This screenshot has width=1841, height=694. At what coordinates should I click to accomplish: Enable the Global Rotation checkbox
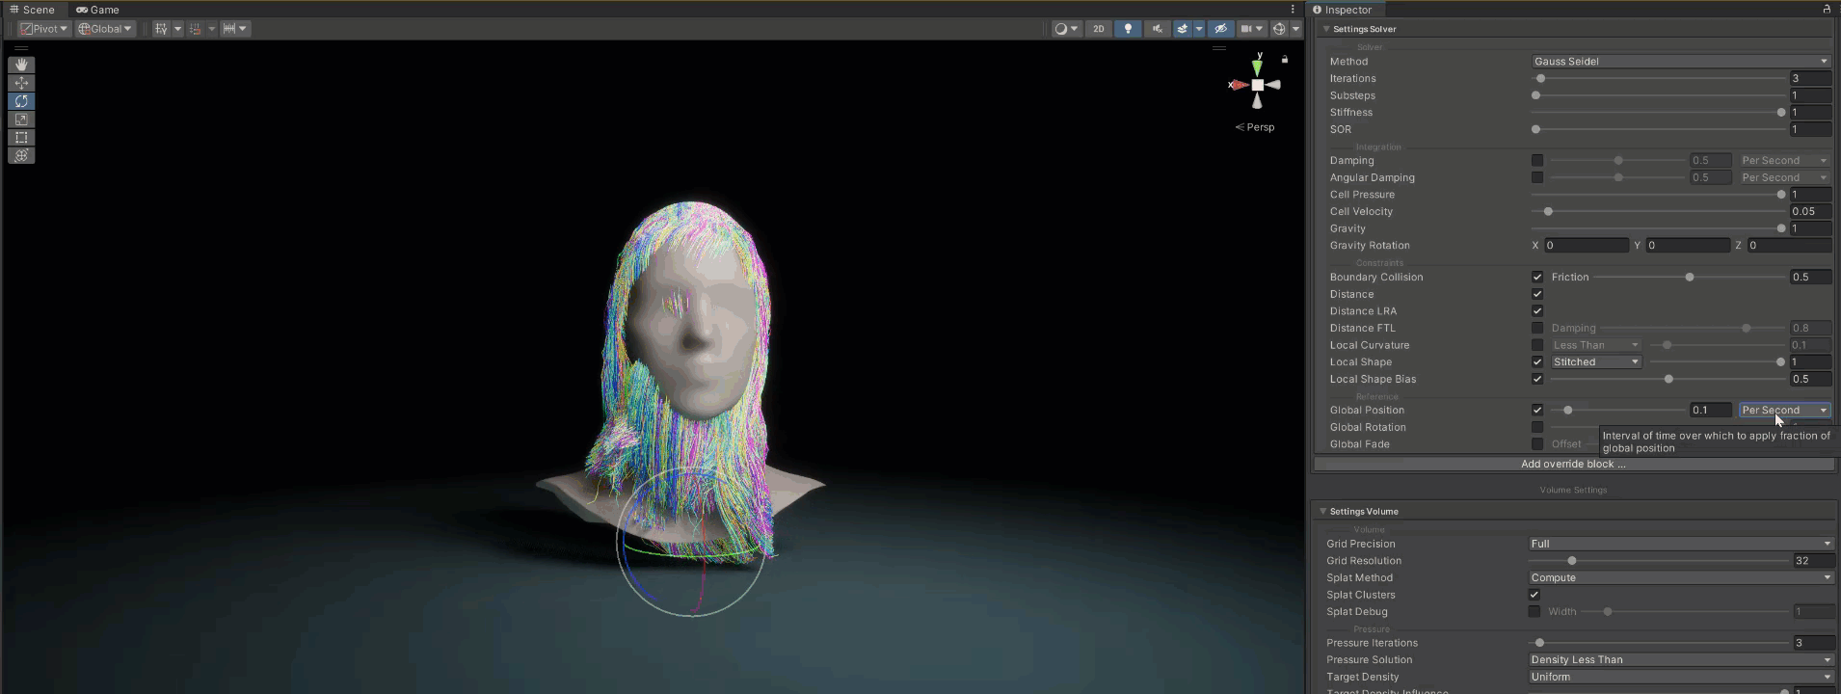[x=1537, y=428]
